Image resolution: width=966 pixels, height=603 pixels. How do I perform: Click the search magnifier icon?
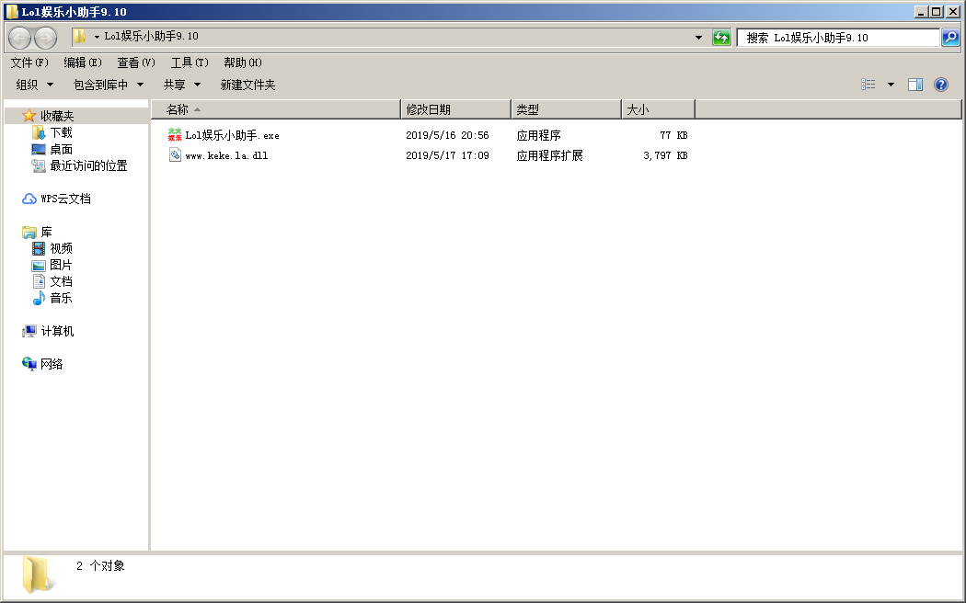point(950,38)
